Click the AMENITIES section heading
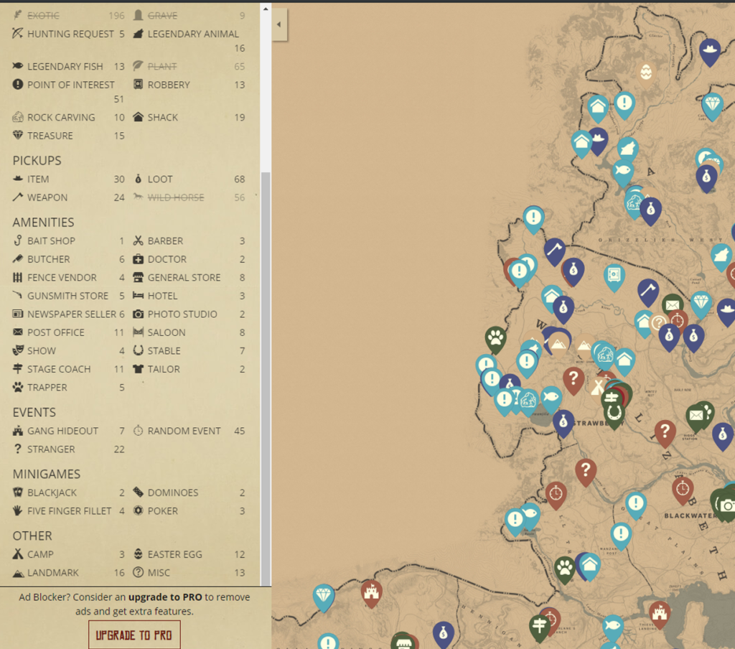 (x=44, y=223)
